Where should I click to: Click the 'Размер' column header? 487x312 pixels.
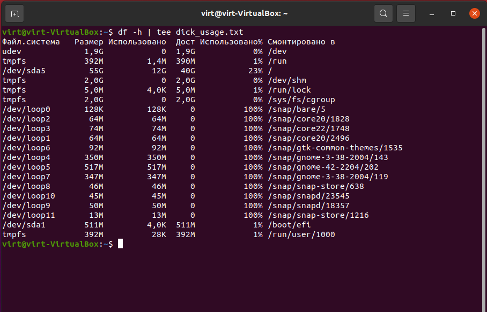click(x=89, y=42)
